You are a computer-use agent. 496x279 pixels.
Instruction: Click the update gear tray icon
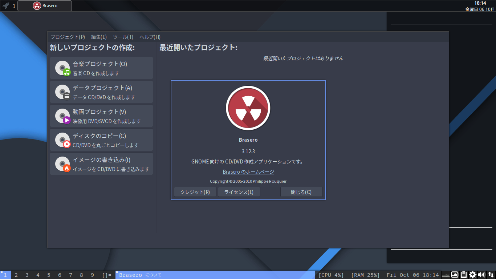(x=473, y=275)
